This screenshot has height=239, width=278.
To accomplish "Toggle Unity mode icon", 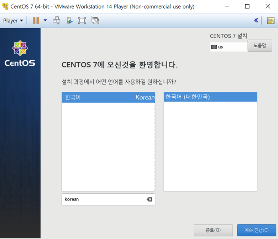I will point(95,20).
